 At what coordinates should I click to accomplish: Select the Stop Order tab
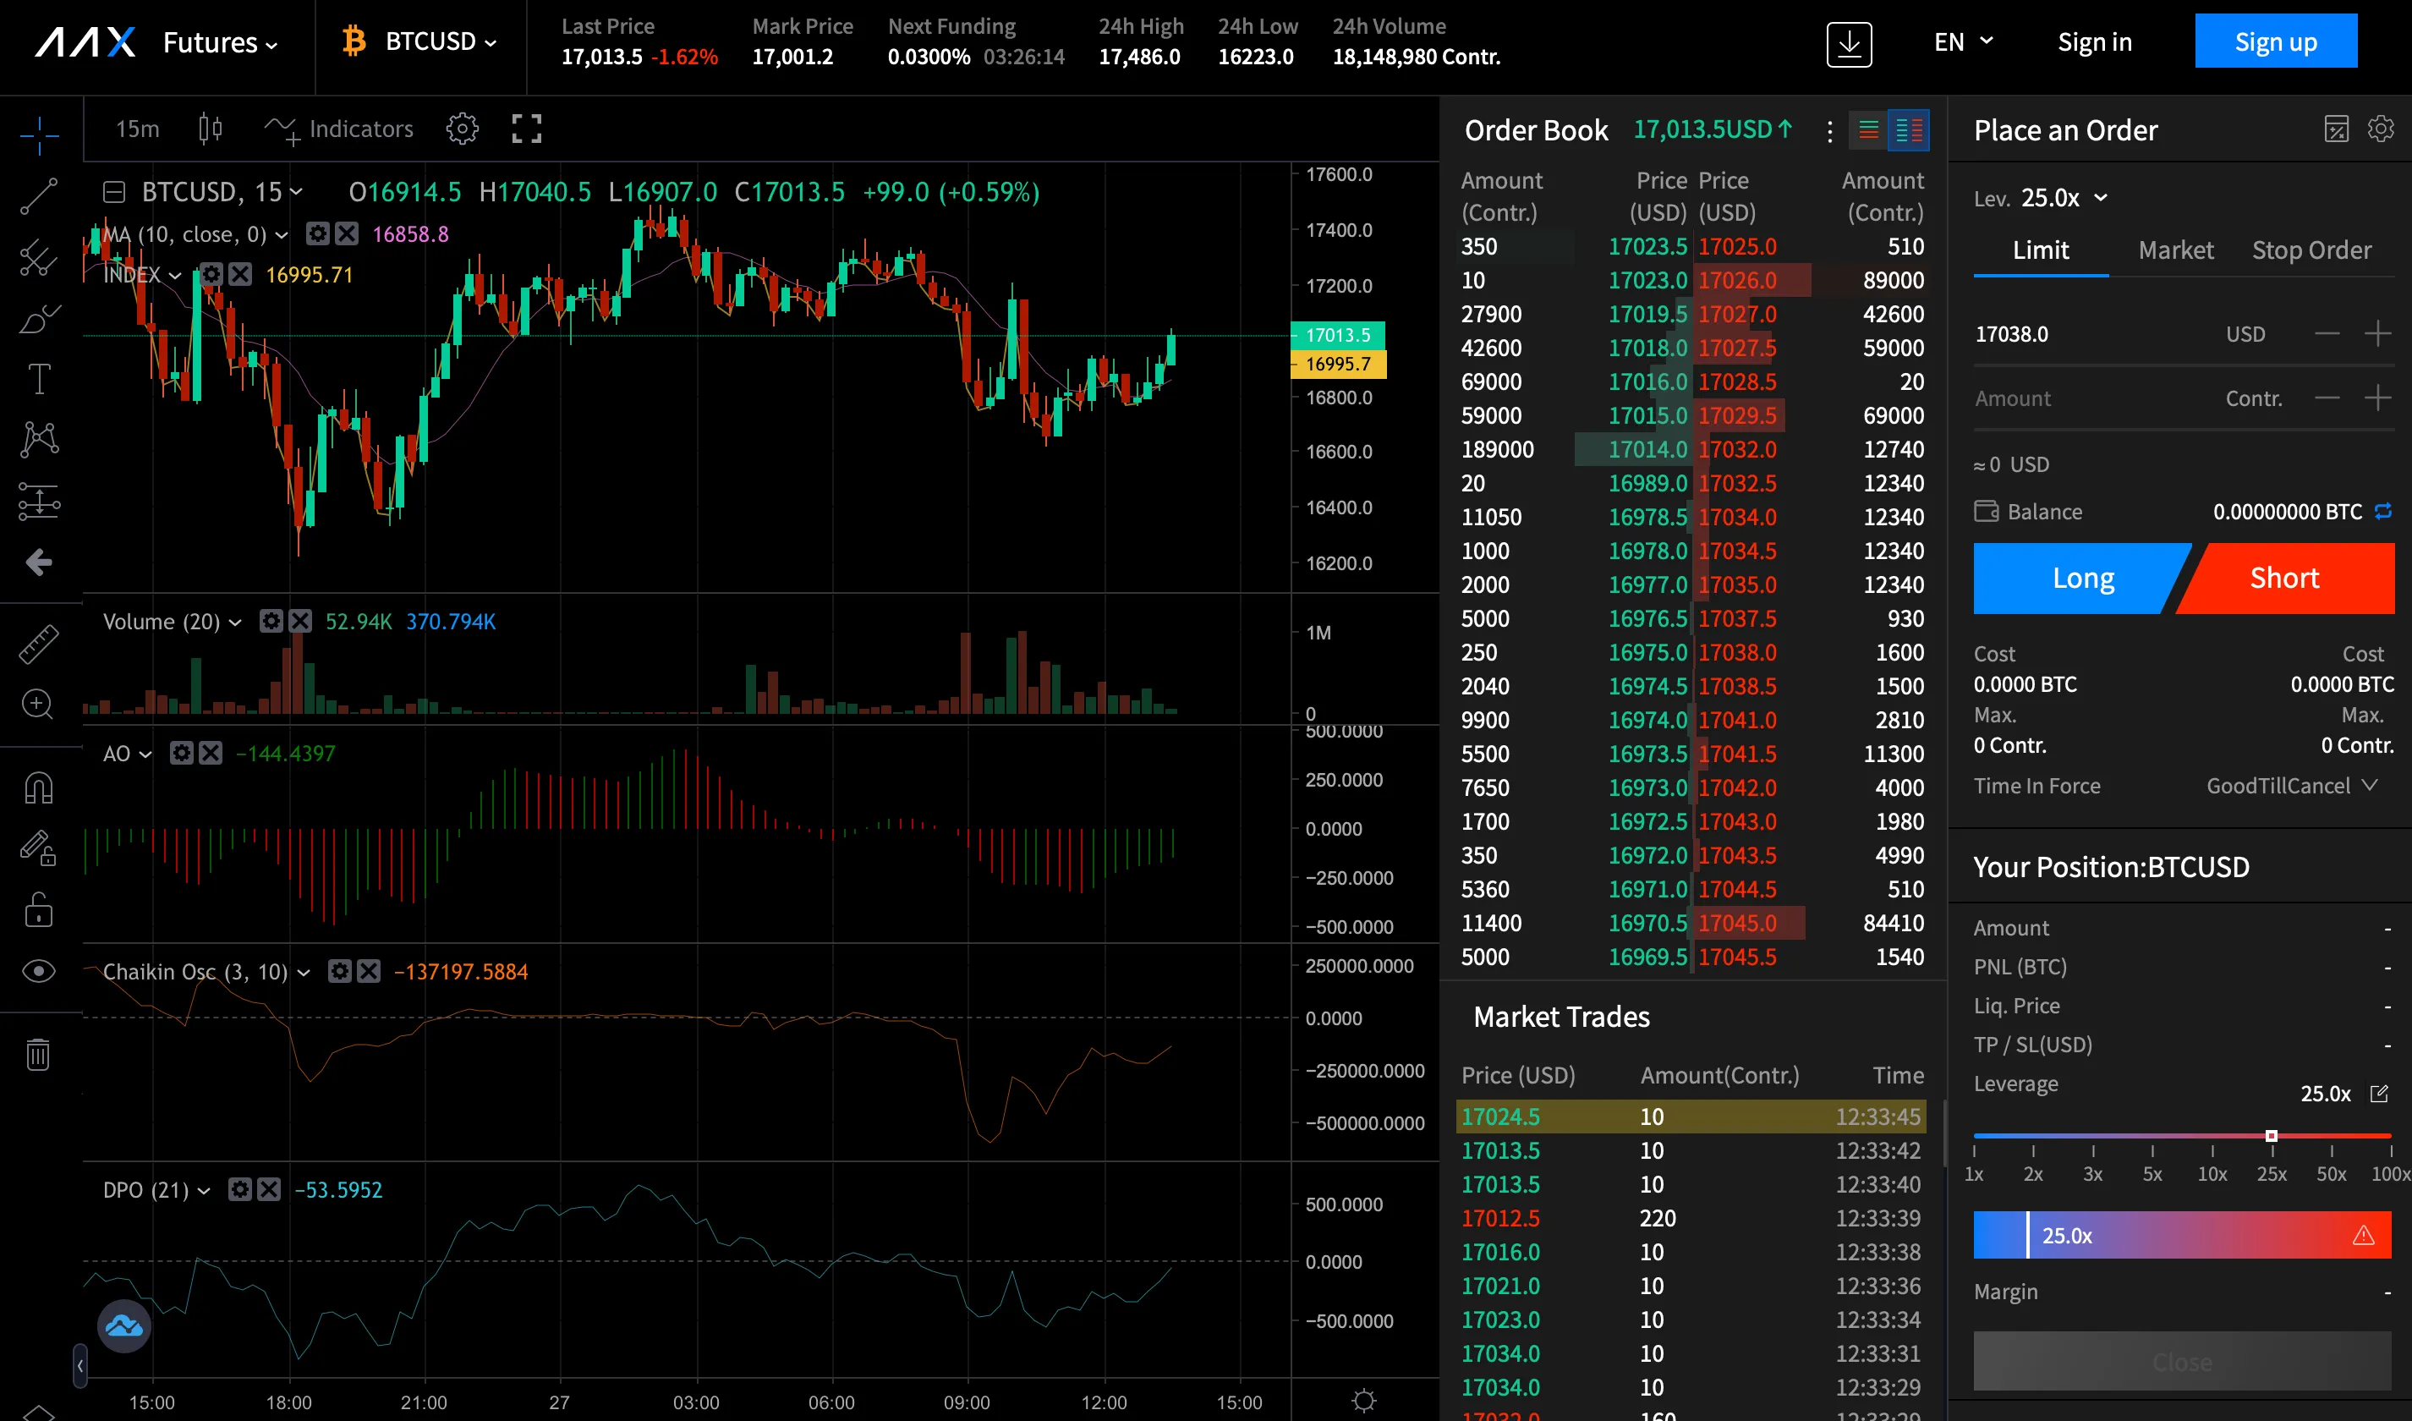(2311, 251)
